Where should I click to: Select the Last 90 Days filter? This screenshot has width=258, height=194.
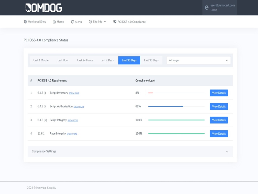[x=151, y=60]
